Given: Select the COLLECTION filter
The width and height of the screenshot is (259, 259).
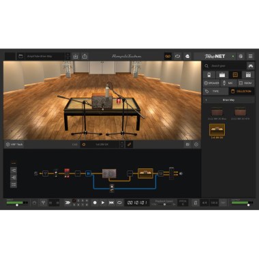Looking at the screenshot, I should (241, 91).
